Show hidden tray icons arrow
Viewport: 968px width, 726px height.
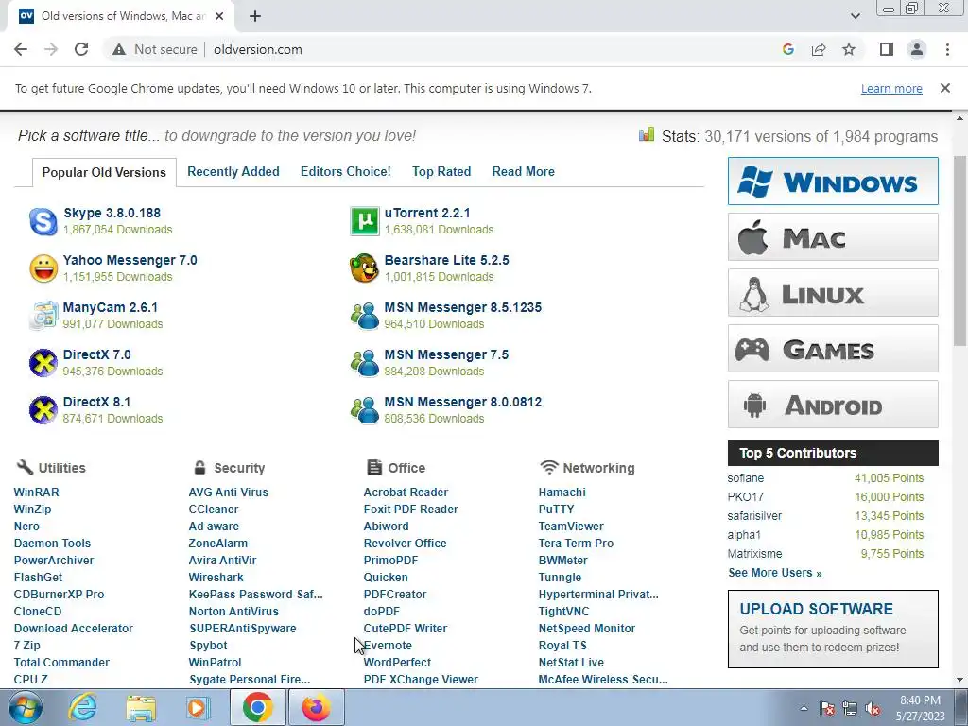click(804, 709)
